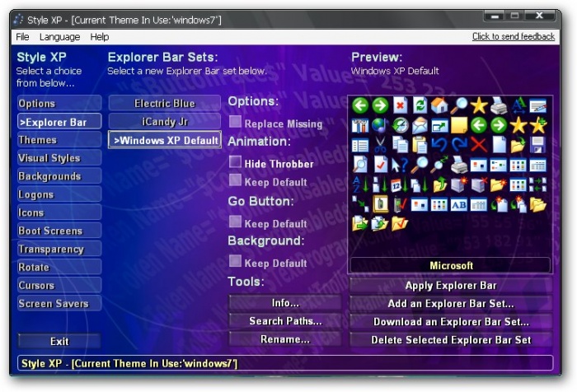Select the Electric Blue explorer bar set
This screenshot has width=577, height=392.
165,103
